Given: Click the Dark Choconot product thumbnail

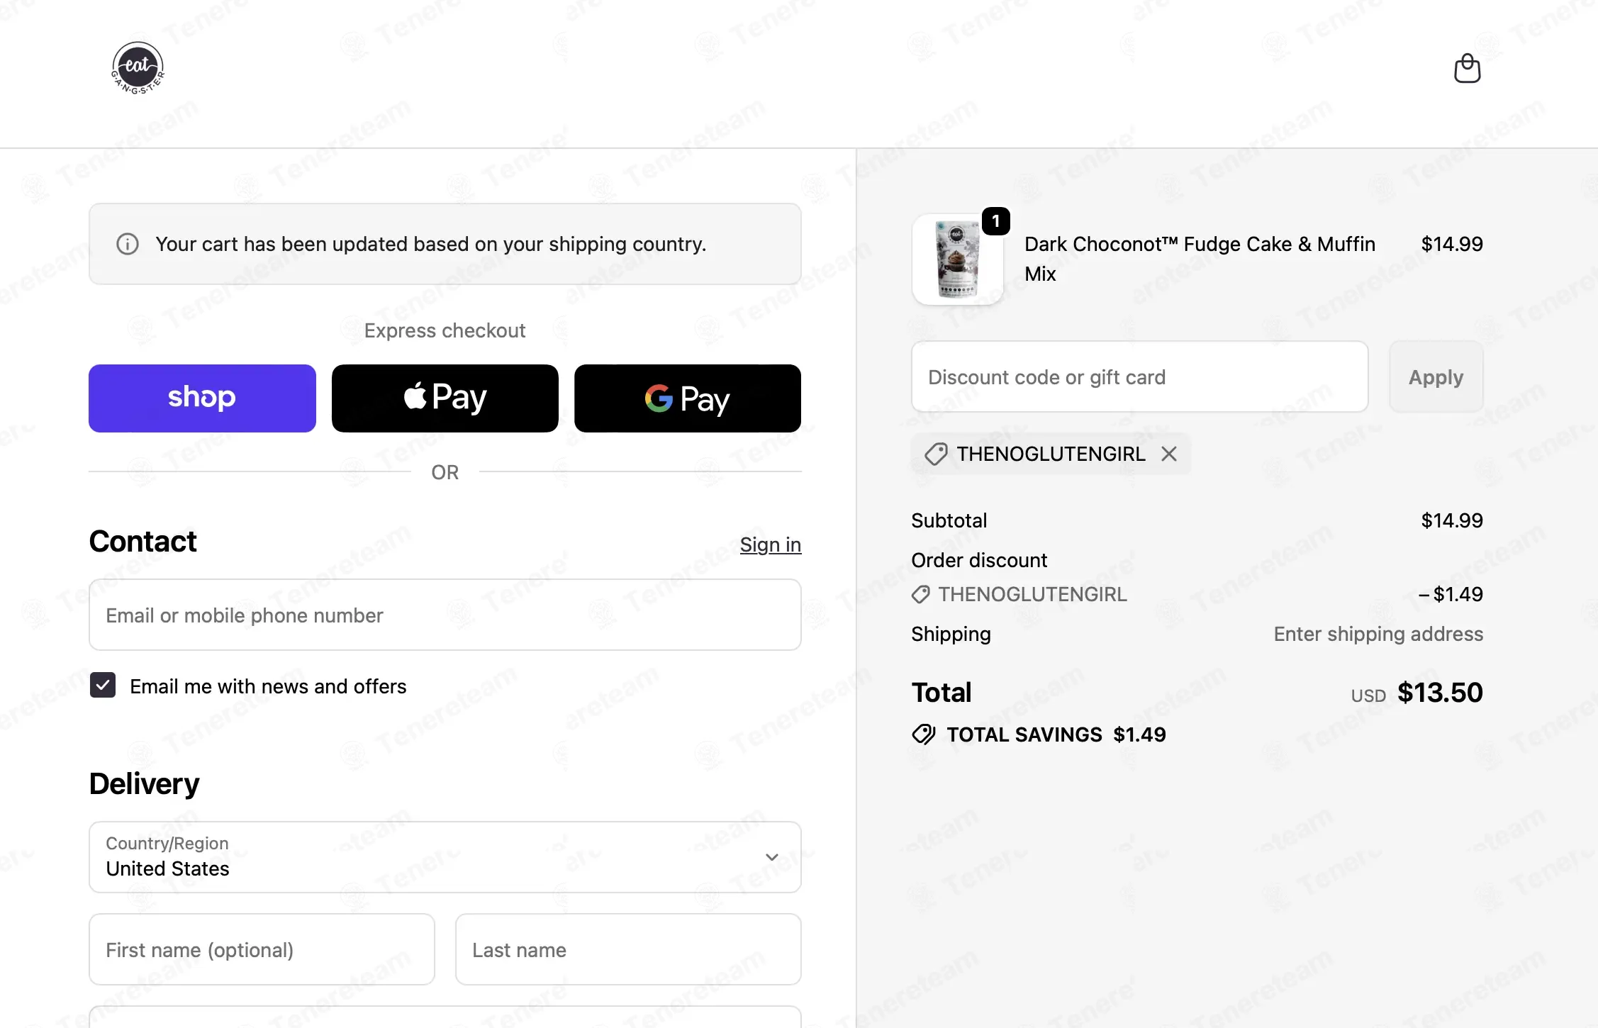Looking at the screenshot, I should 957,259.
